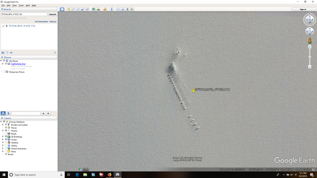Print the search results panel icon
This screenshot has height=178, width=317.
coord(11,53)
